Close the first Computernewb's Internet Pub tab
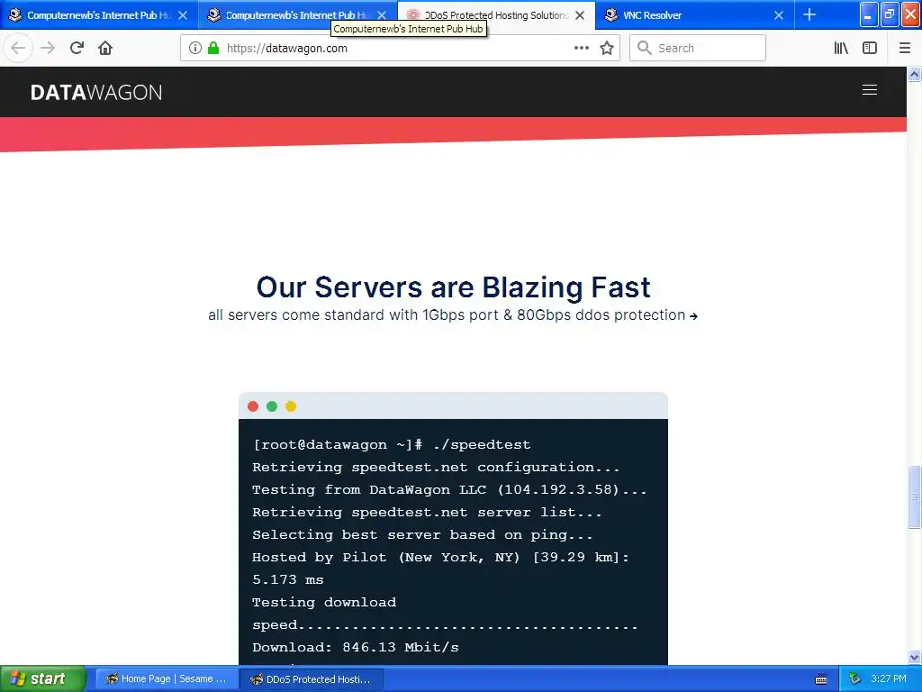 point(183,15)
